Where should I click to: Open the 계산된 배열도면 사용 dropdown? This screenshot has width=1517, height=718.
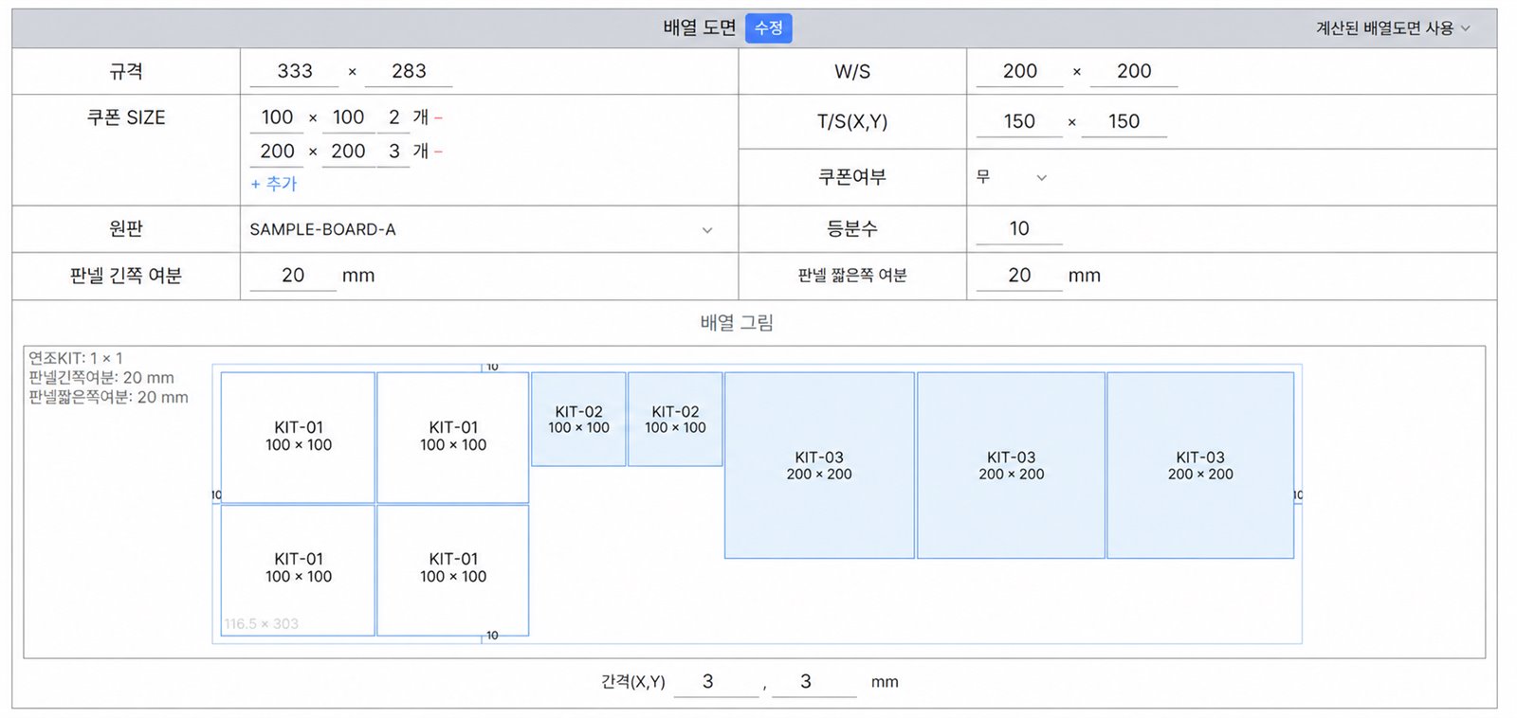pos(1393,28)
